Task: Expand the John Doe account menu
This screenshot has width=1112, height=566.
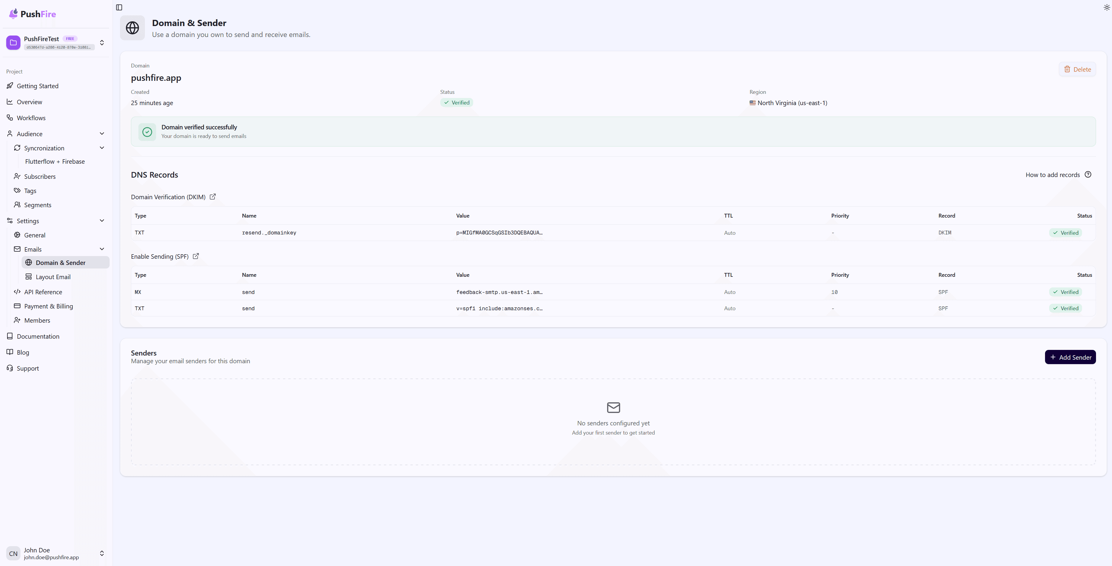Action: tap(102, 553)
